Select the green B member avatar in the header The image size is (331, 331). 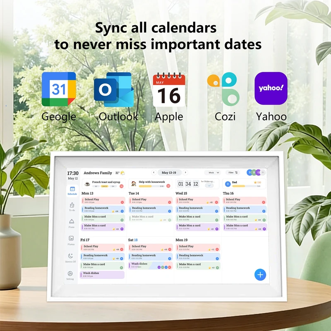tap(254, 173)
